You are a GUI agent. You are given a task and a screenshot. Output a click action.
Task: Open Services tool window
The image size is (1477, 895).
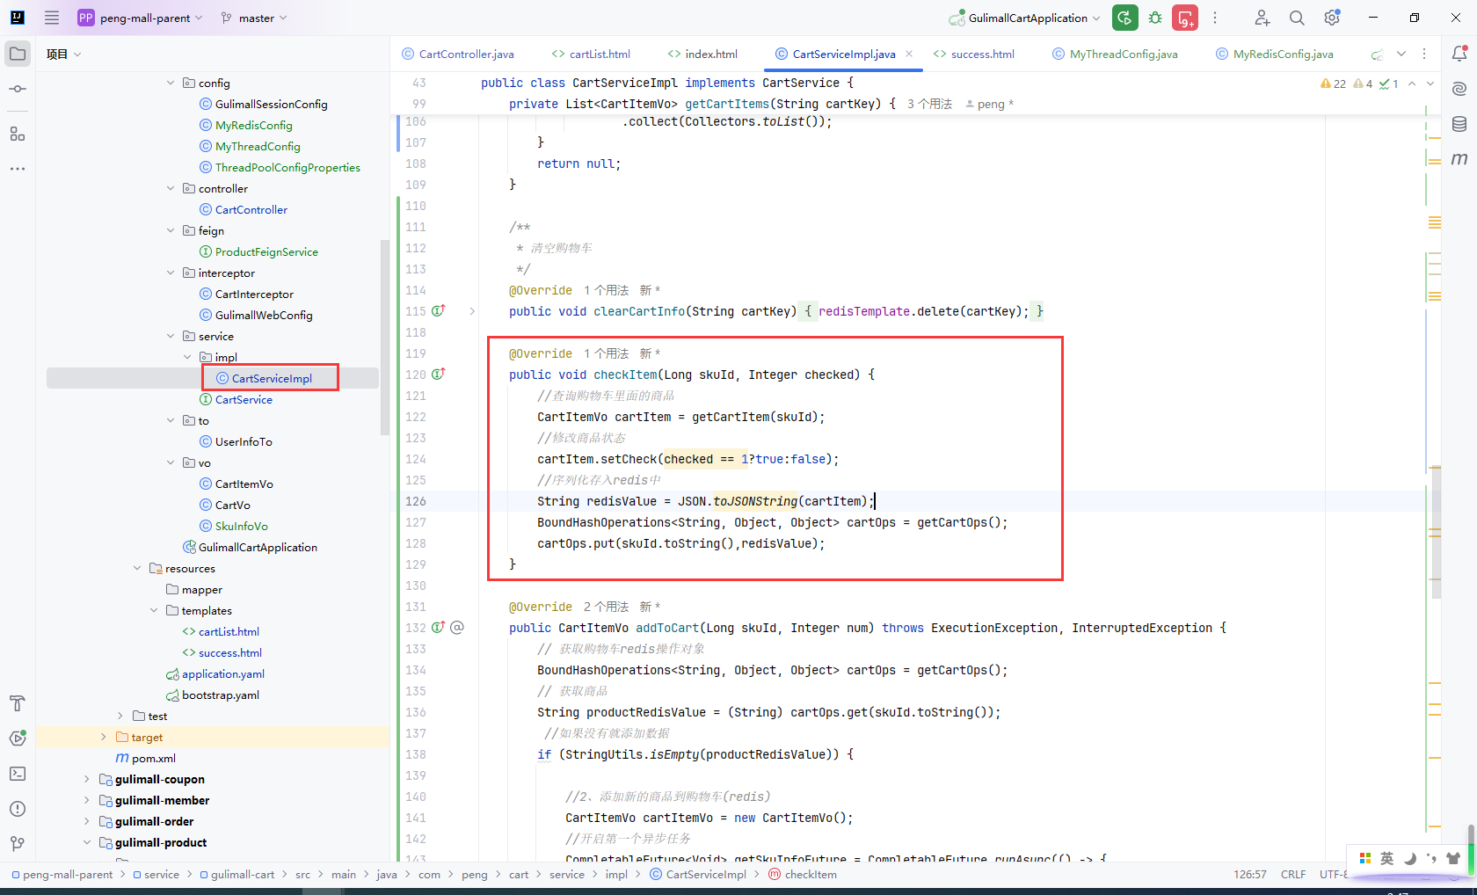point(18,739)
